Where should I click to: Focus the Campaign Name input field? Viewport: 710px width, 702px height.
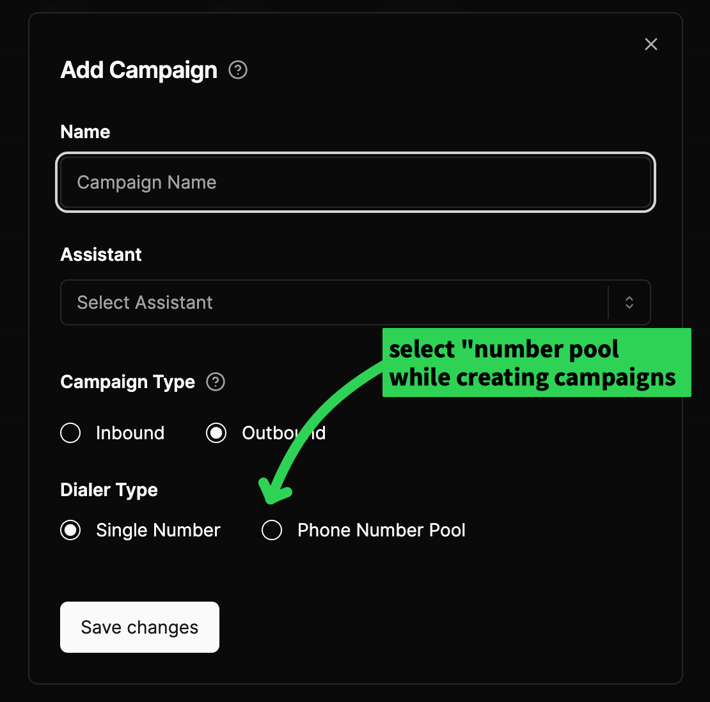[356, 182]
